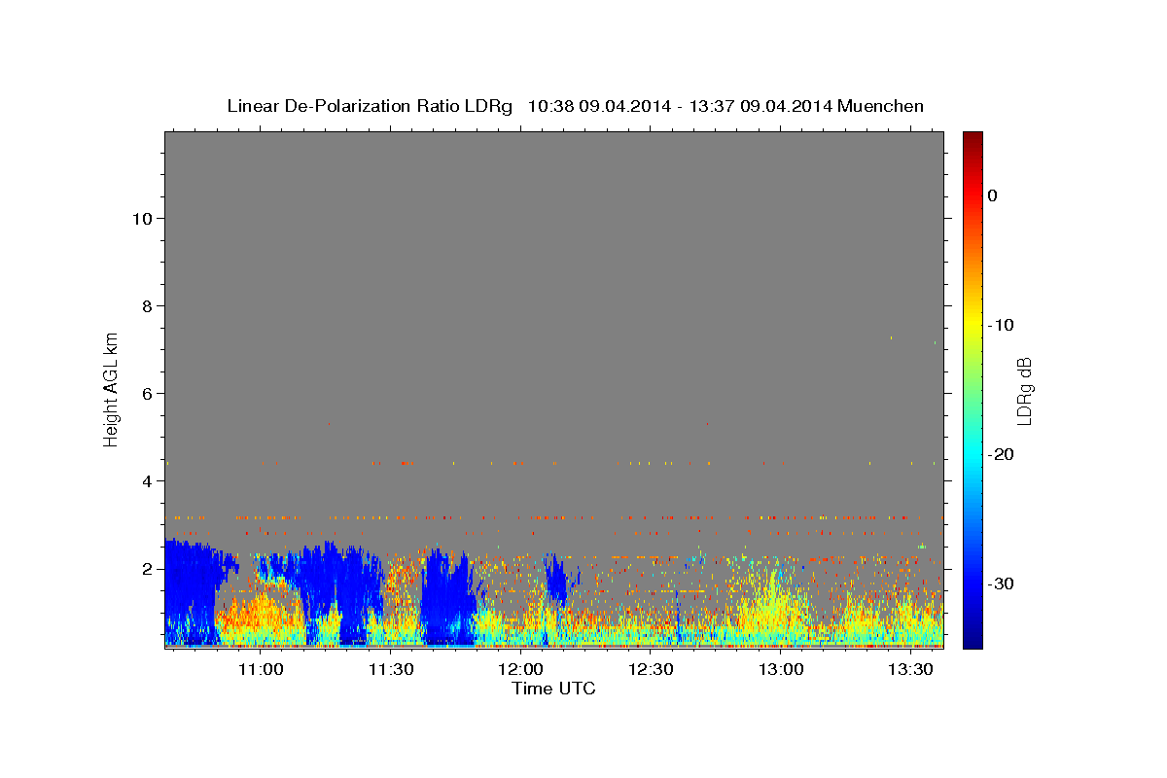The image size is (1167, 778).
Task: Click the height tick label '10'
Action: tap(142, 219)
